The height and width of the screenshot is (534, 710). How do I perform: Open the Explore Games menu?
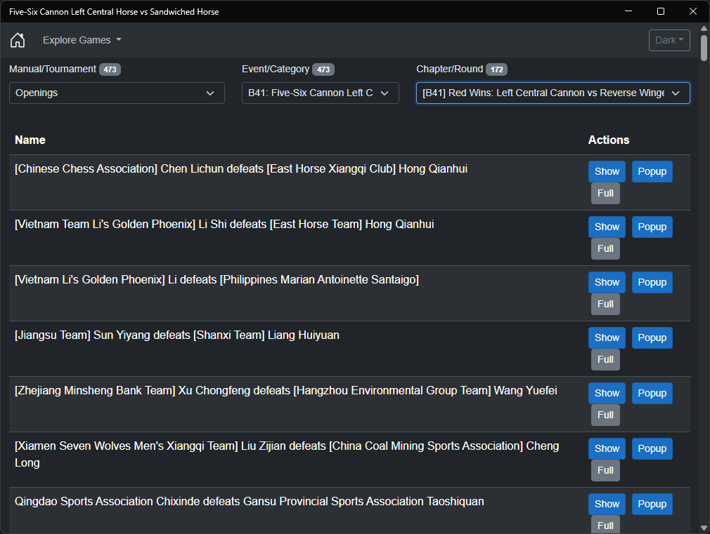point(82,40)
